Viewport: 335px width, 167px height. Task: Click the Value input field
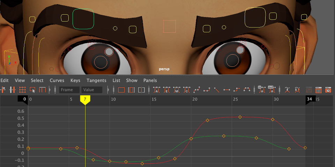point(92,90)
